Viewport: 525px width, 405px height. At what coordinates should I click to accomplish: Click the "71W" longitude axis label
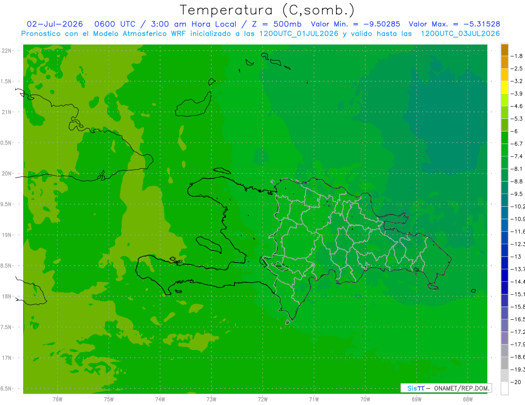314,399
